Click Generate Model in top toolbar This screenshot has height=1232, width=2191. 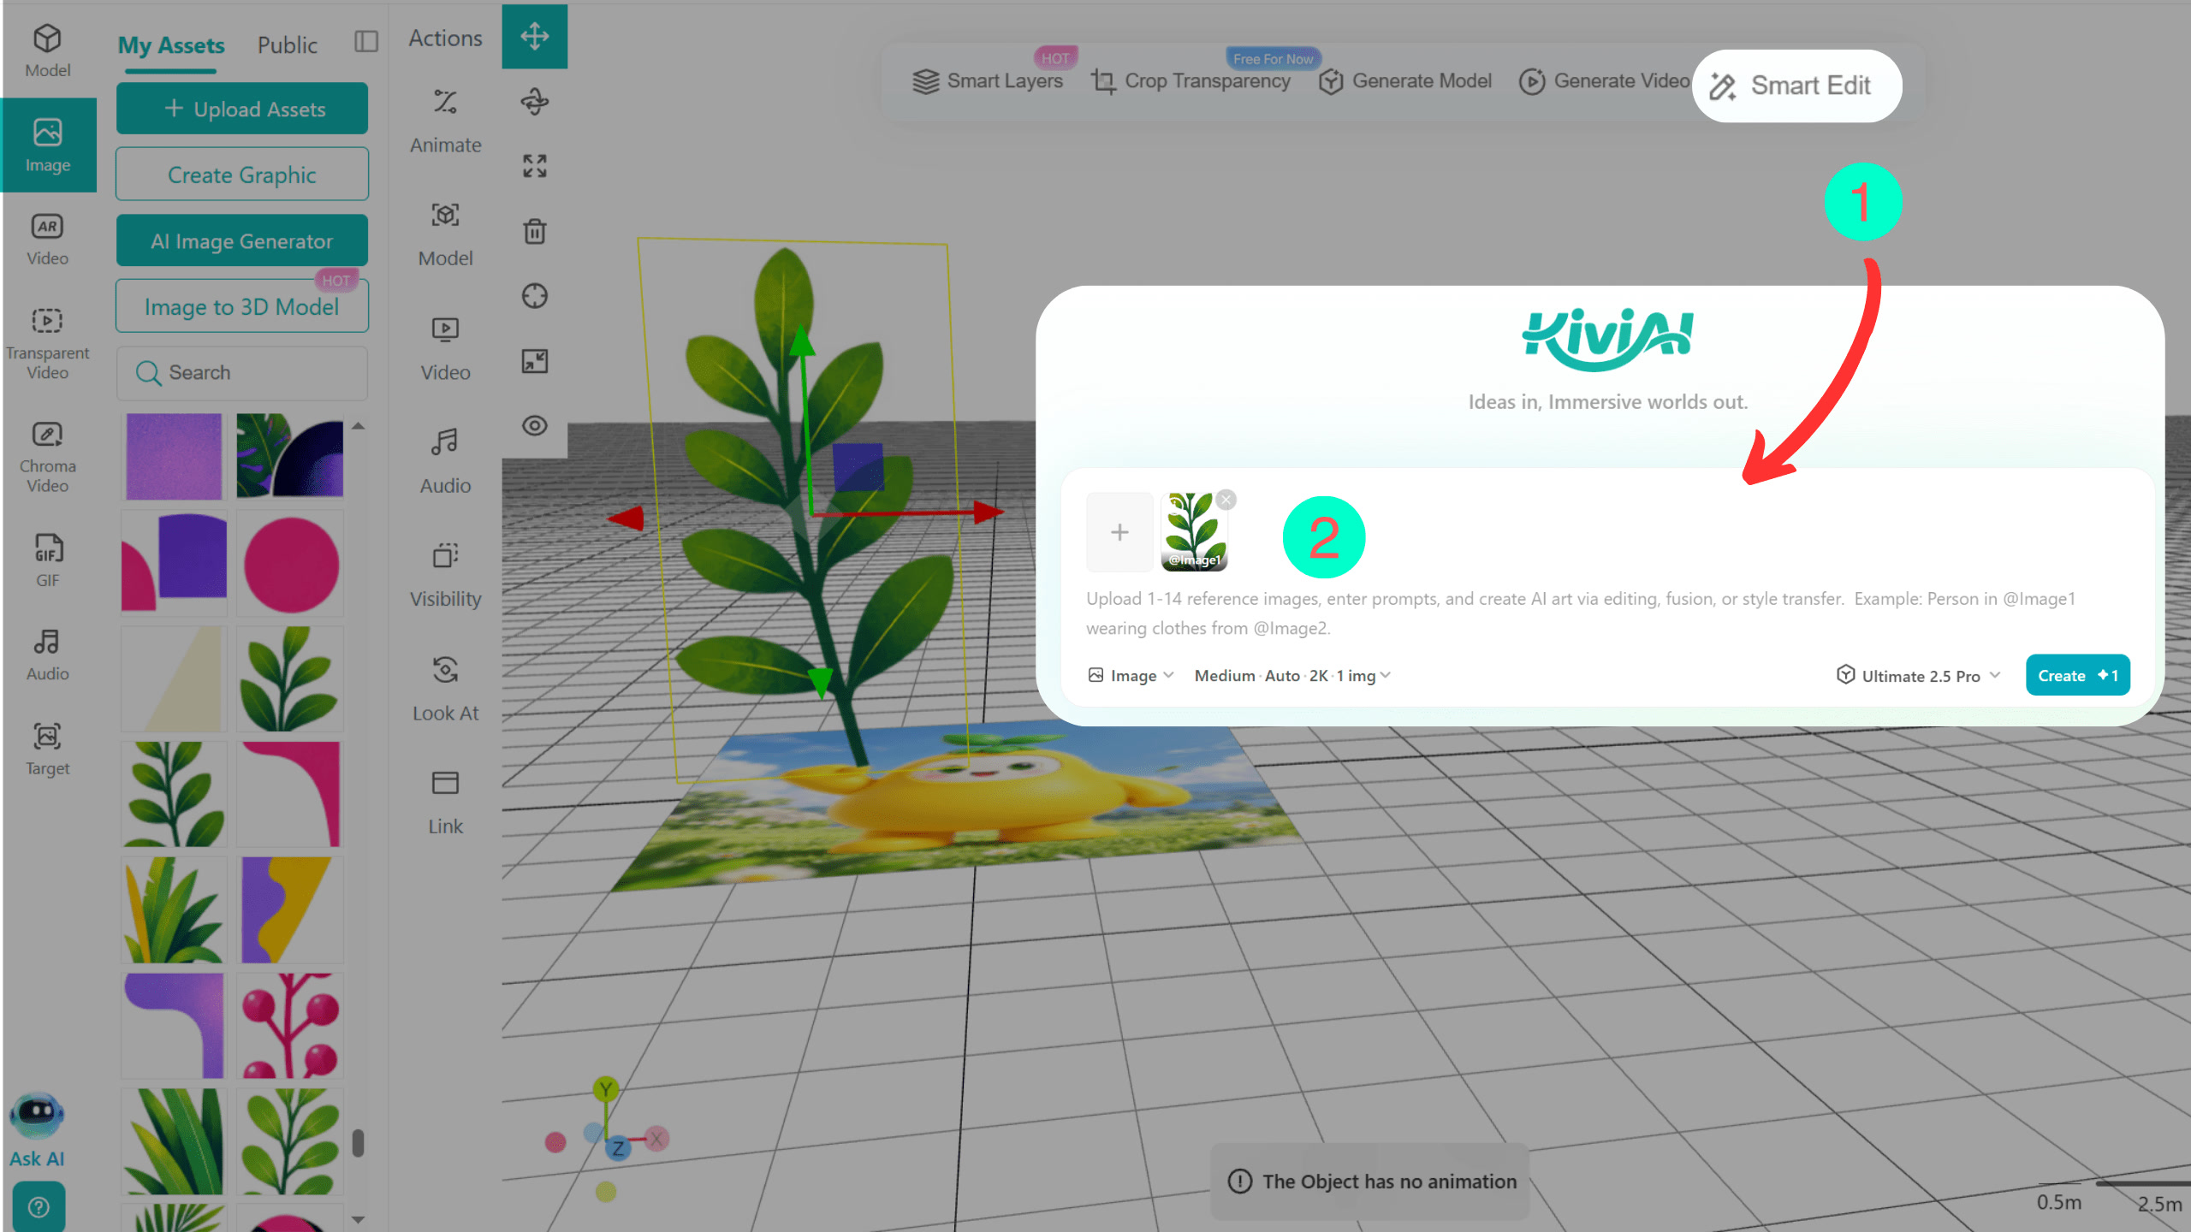coord(1405,80)
